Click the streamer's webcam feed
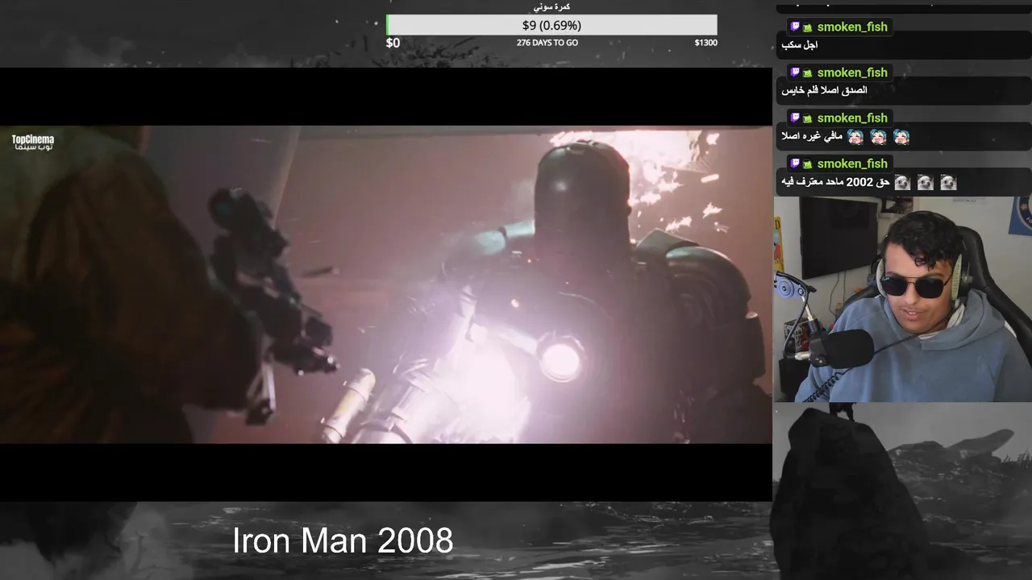 tap(903, 299)
